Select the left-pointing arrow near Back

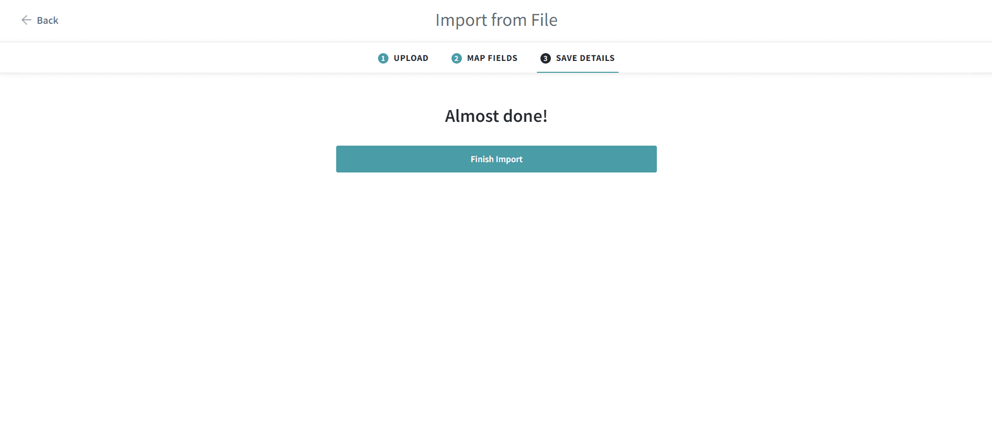(26, 20)
